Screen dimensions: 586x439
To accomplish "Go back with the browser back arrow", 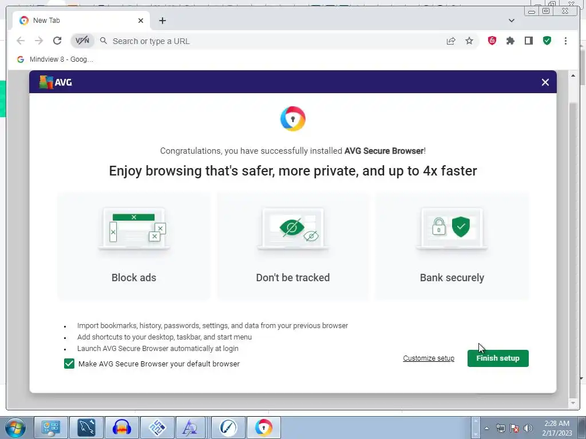I will pos(21,41).
